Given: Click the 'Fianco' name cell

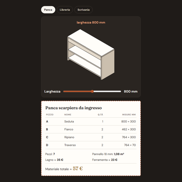Looking at the screenshot, I should click(69, 130).
